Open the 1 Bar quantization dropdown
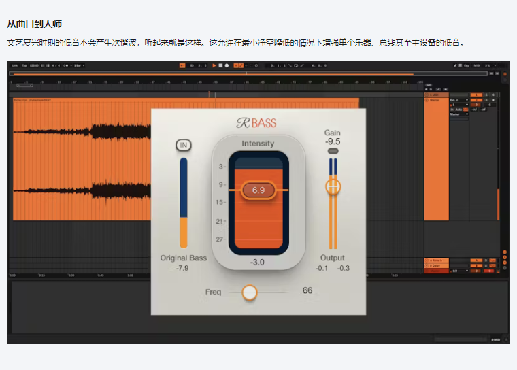This screenshot has height=370, width=517. [x=79, y=65]
